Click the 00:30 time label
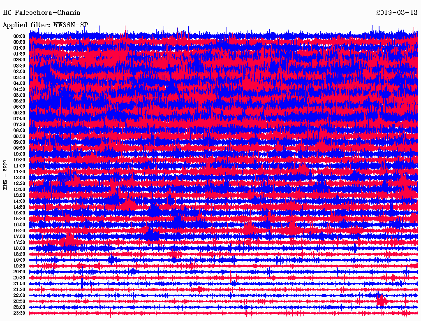Viewport: 421px width, 321px height. tap(19, 42)
